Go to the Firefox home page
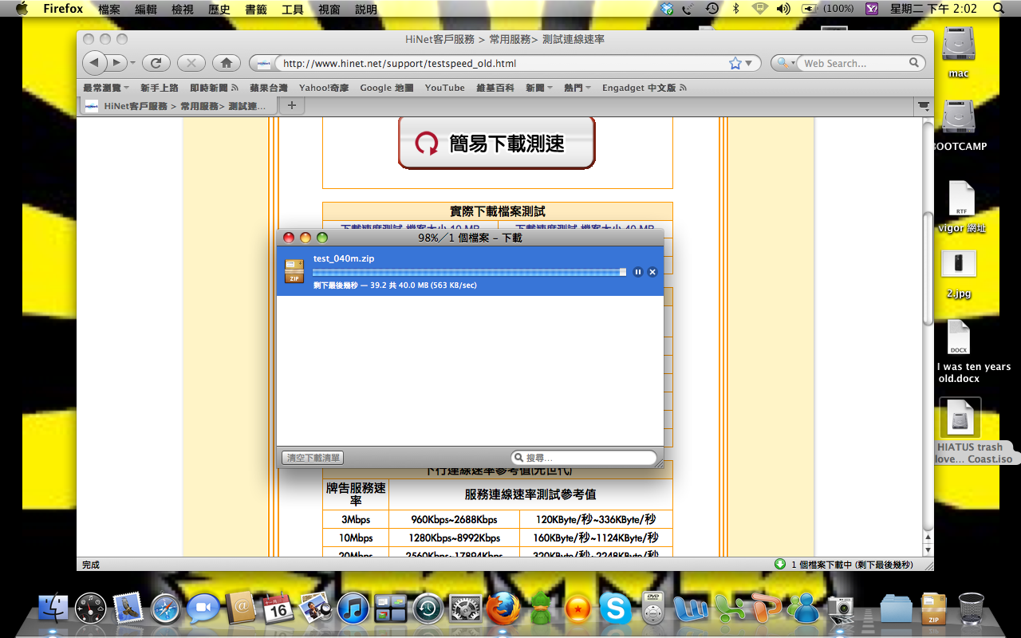This screenshot has height=638, width=1021. pos(227,63)
